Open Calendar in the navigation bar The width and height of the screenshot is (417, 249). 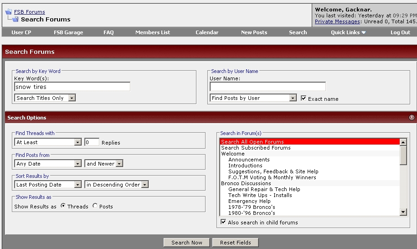pos(207,32)
